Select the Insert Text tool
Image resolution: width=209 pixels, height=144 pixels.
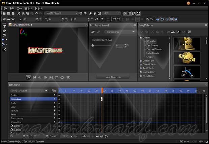[x=4, y=26]
